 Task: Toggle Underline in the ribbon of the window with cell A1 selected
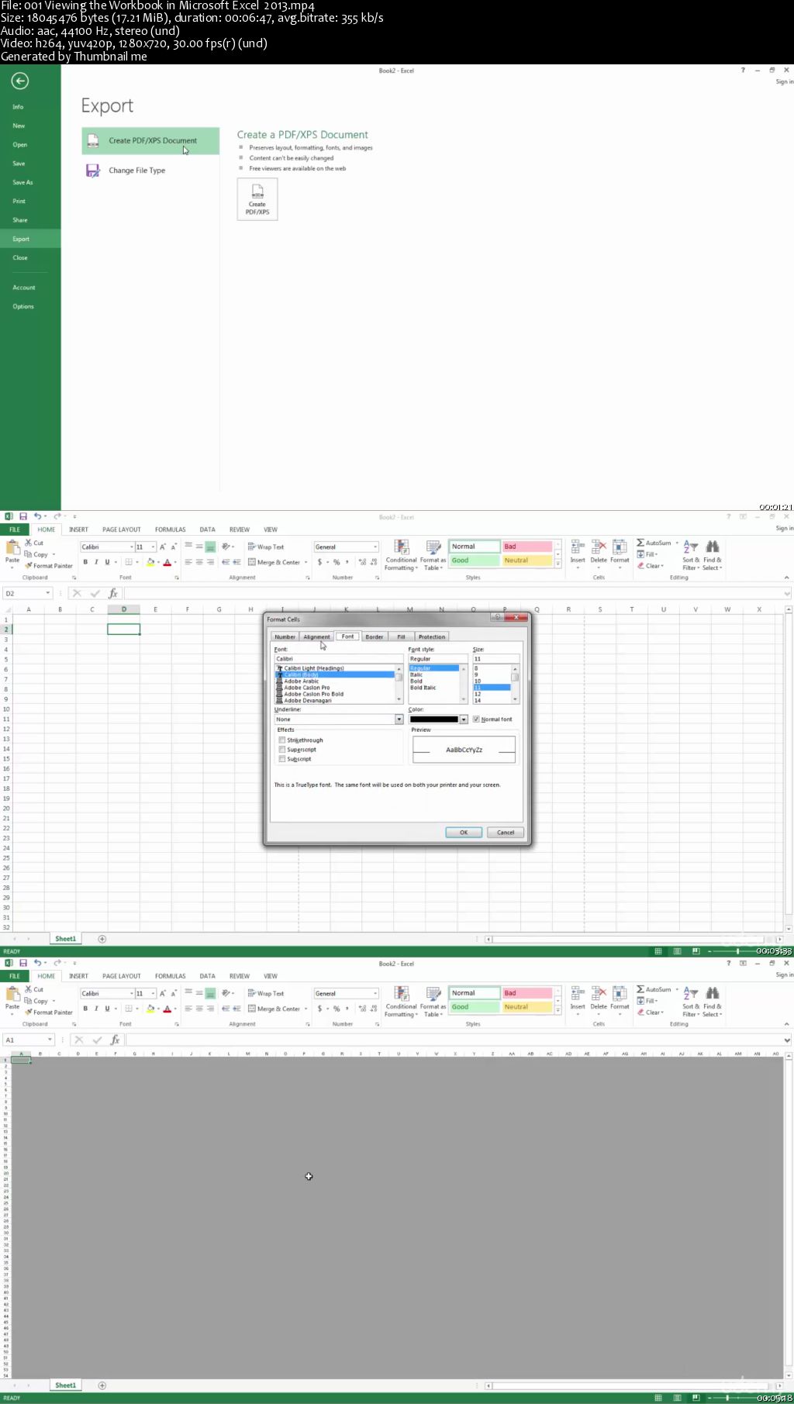(107, 1009)
